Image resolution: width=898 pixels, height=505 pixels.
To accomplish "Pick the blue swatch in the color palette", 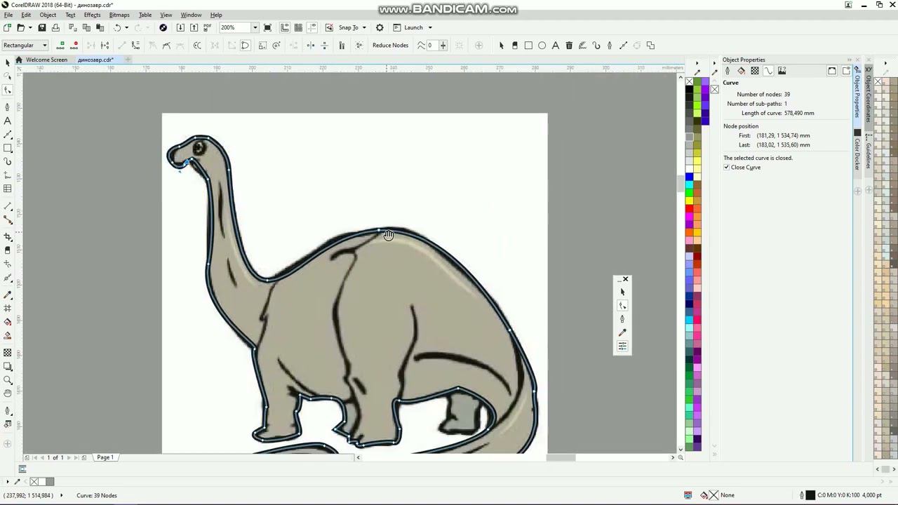I will click(x=689, y=177).
